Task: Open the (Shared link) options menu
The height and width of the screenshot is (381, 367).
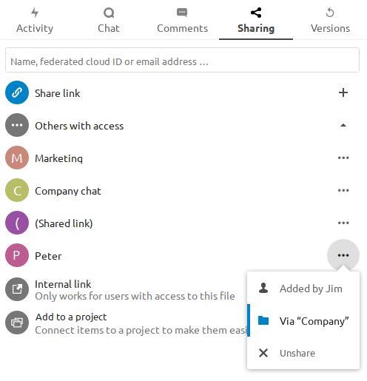Action: 343,223
